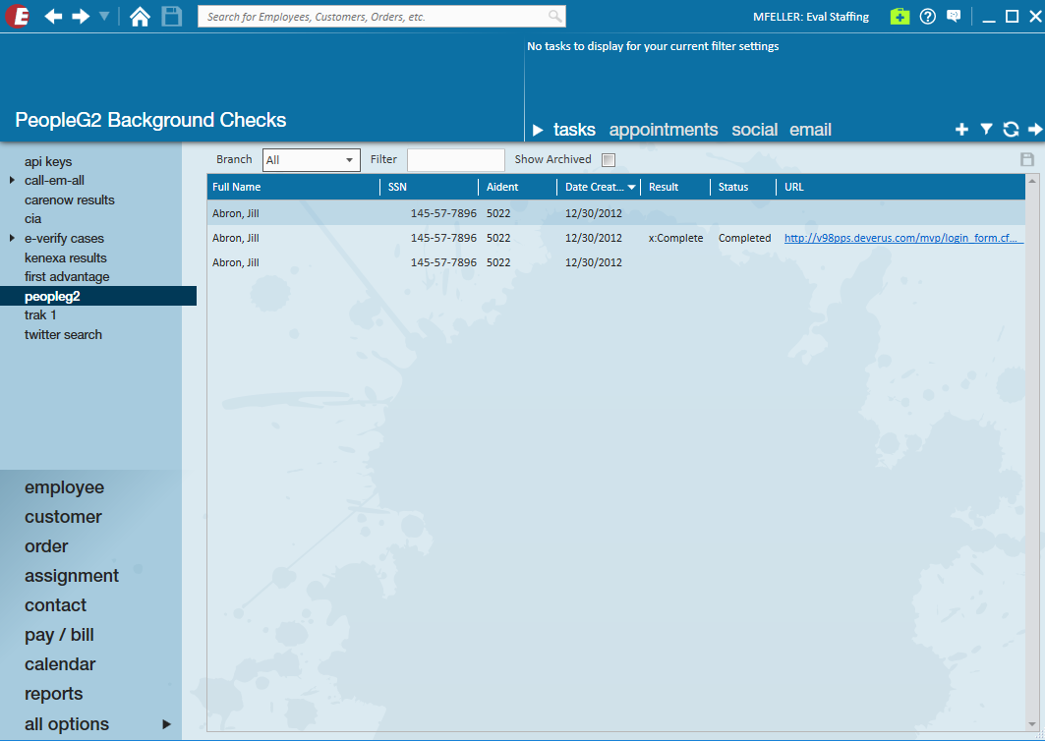This screenshot has height=741, width=1045.
Task: Go back with the left arrow icon
Action: tap(53, 17)
